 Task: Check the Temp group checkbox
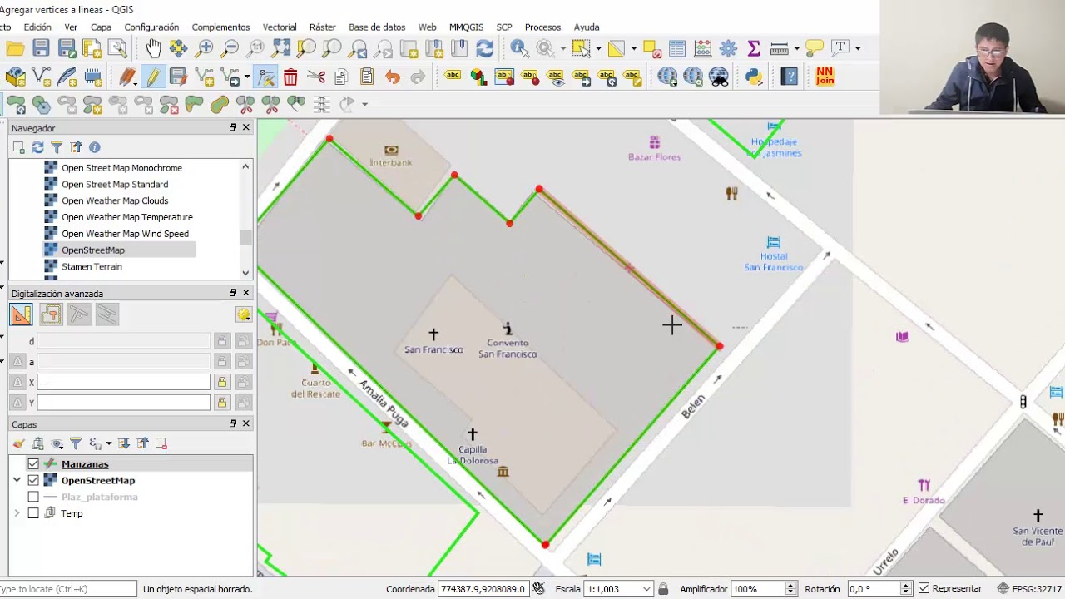33,514
